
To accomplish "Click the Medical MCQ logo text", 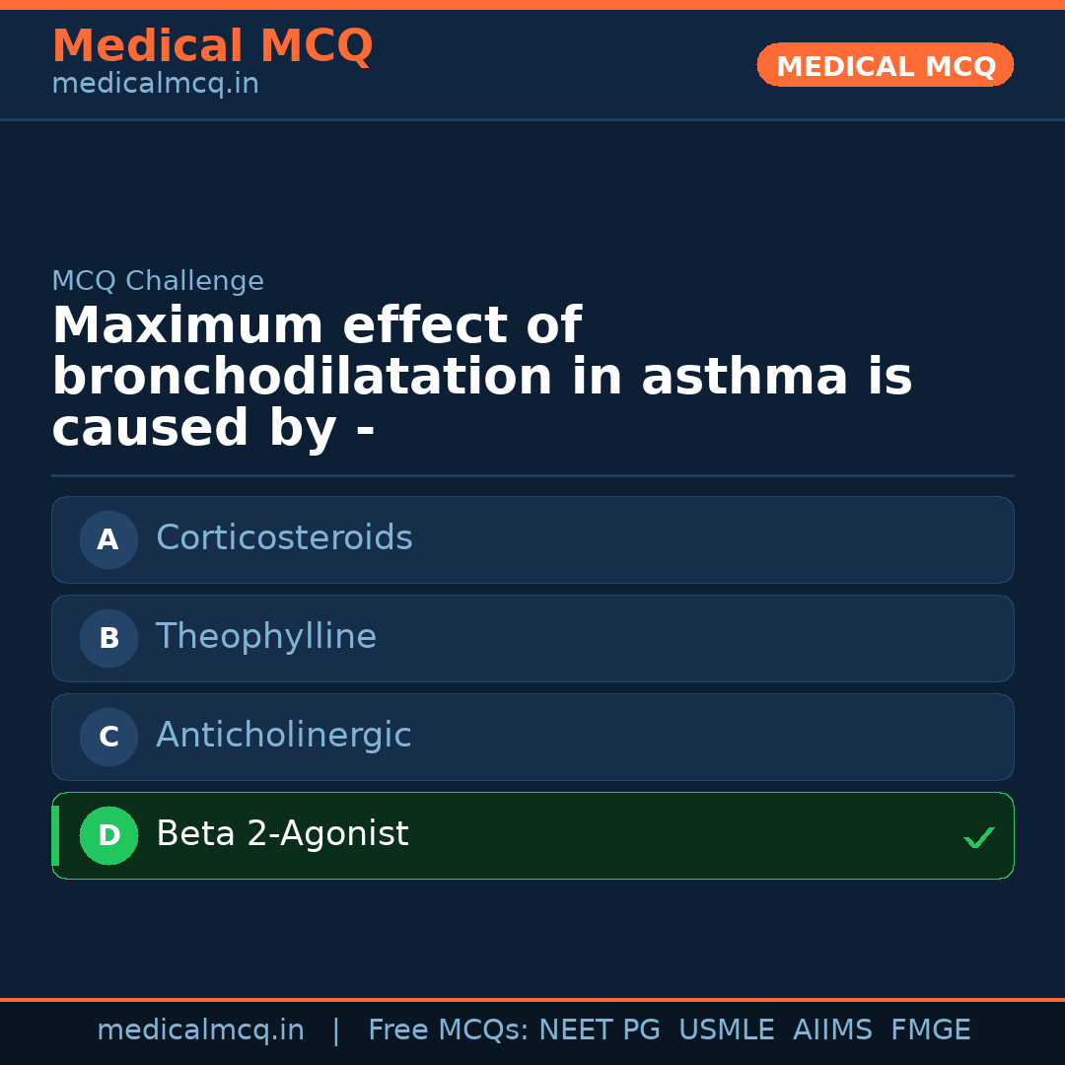I will (212, 45).
